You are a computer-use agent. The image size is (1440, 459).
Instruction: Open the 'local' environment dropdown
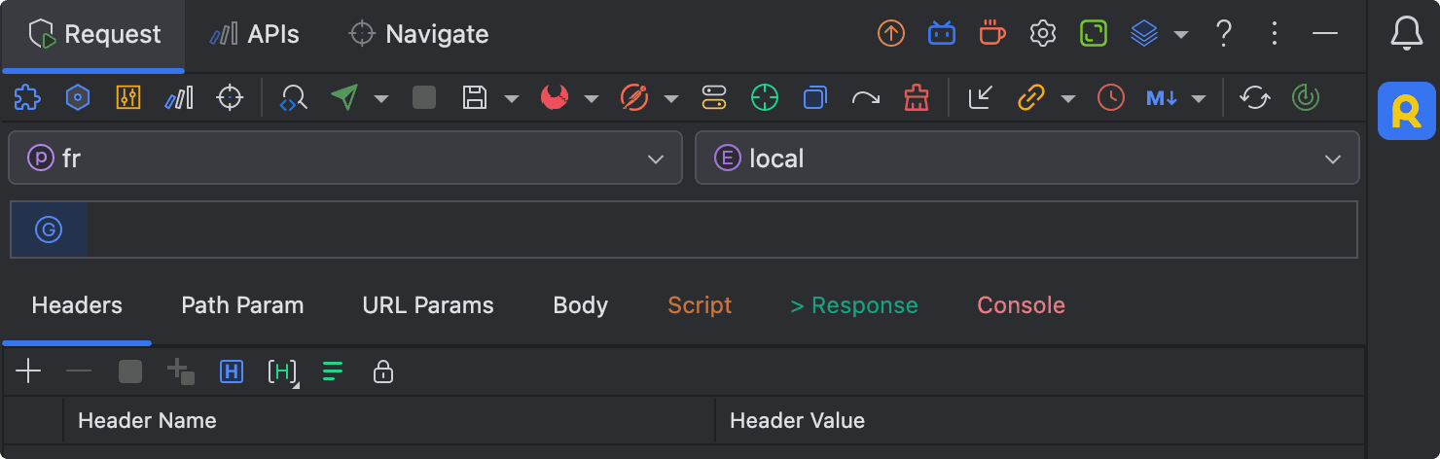(x=1026, y=159)
